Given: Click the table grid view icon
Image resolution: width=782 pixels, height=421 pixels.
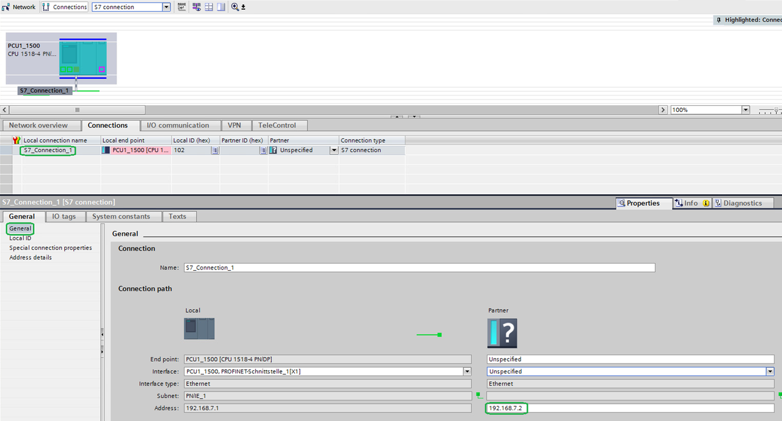Looking at the screenshot, I should click(x=209, y=7).
